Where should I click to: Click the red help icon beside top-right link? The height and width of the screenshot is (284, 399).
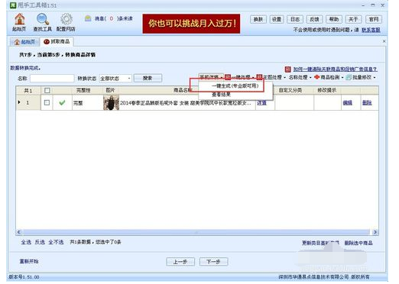click(287, 69)
